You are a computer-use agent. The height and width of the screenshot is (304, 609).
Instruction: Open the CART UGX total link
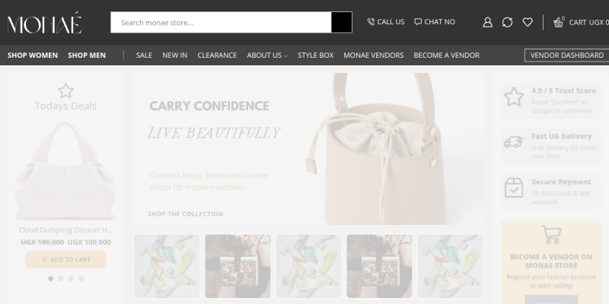point(588,23)
